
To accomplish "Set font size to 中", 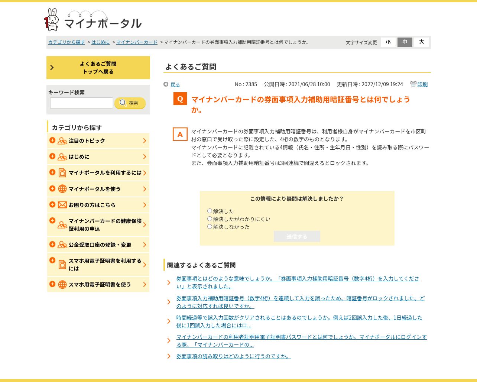I will (405, 42).
